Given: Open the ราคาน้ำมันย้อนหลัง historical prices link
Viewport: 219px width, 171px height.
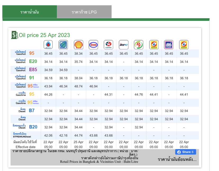Looking at the screenshot, I should point(177,159).
